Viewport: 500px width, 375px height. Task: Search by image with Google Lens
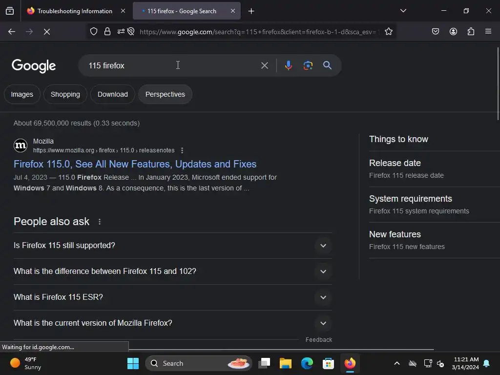(x=308, y=65)
